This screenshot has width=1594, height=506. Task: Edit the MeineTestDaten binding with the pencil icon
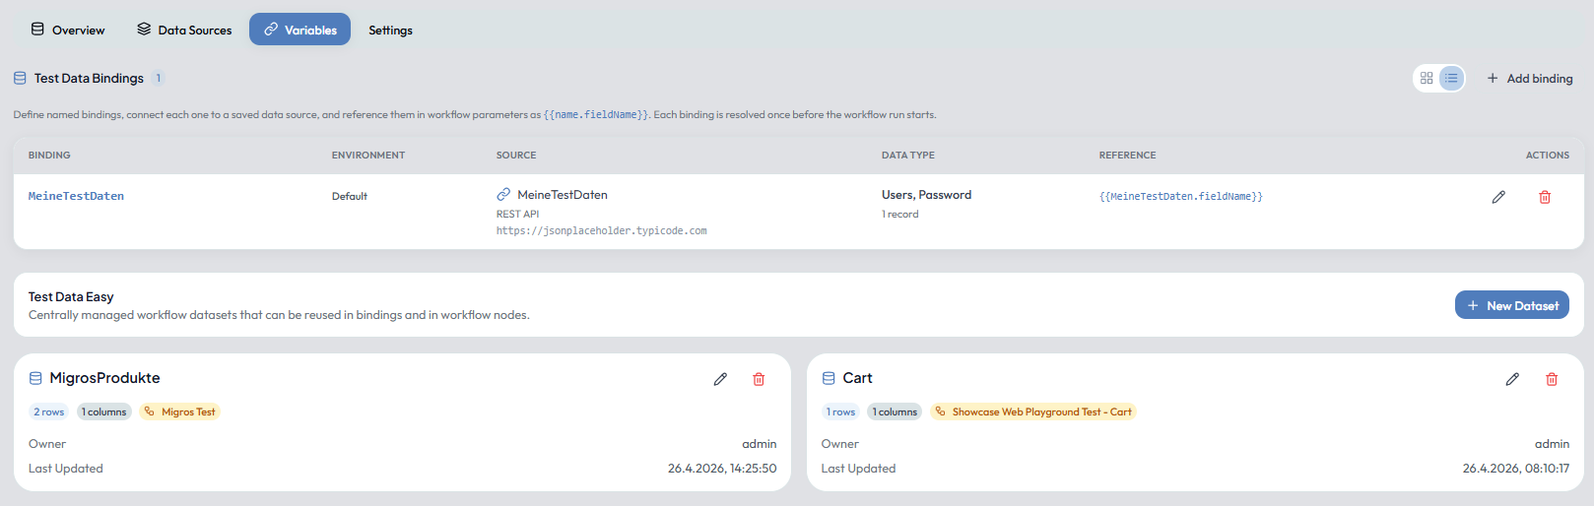[1498, 197]
